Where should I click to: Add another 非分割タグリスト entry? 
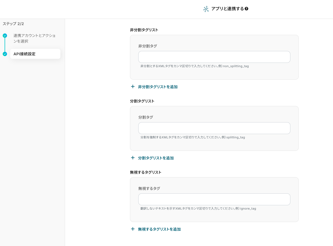coord(157,87)
